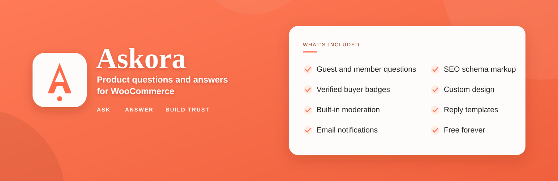Click the orange underline below heading
Image resolution: width=558 pixels, height=181 pixels.
[x=310, y=52]
